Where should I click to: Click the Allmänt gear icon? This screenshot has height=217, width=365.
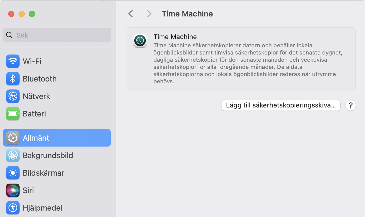tap(13, 138)
